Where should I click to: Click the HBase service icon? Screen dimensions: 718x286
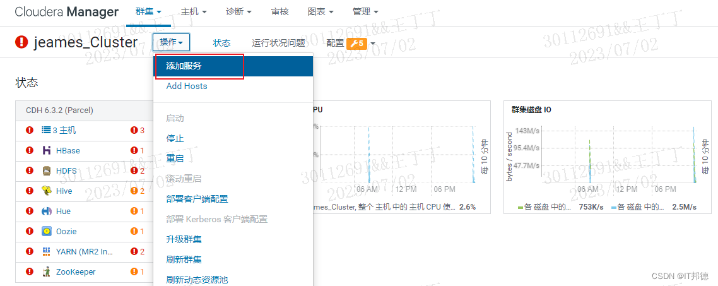(46, 150)
